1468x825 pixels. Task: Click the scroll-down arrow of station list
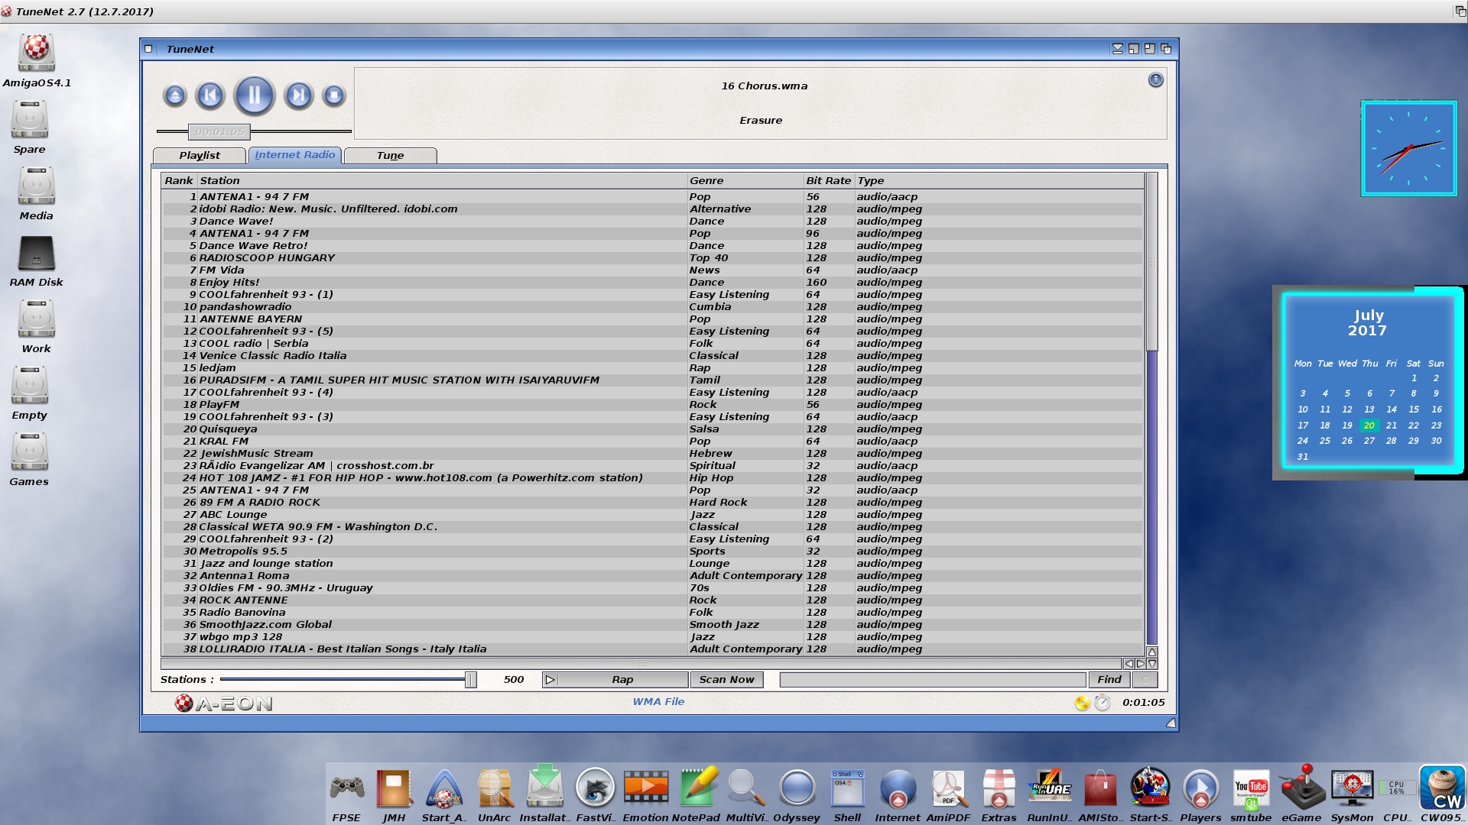coord(1152,664)
